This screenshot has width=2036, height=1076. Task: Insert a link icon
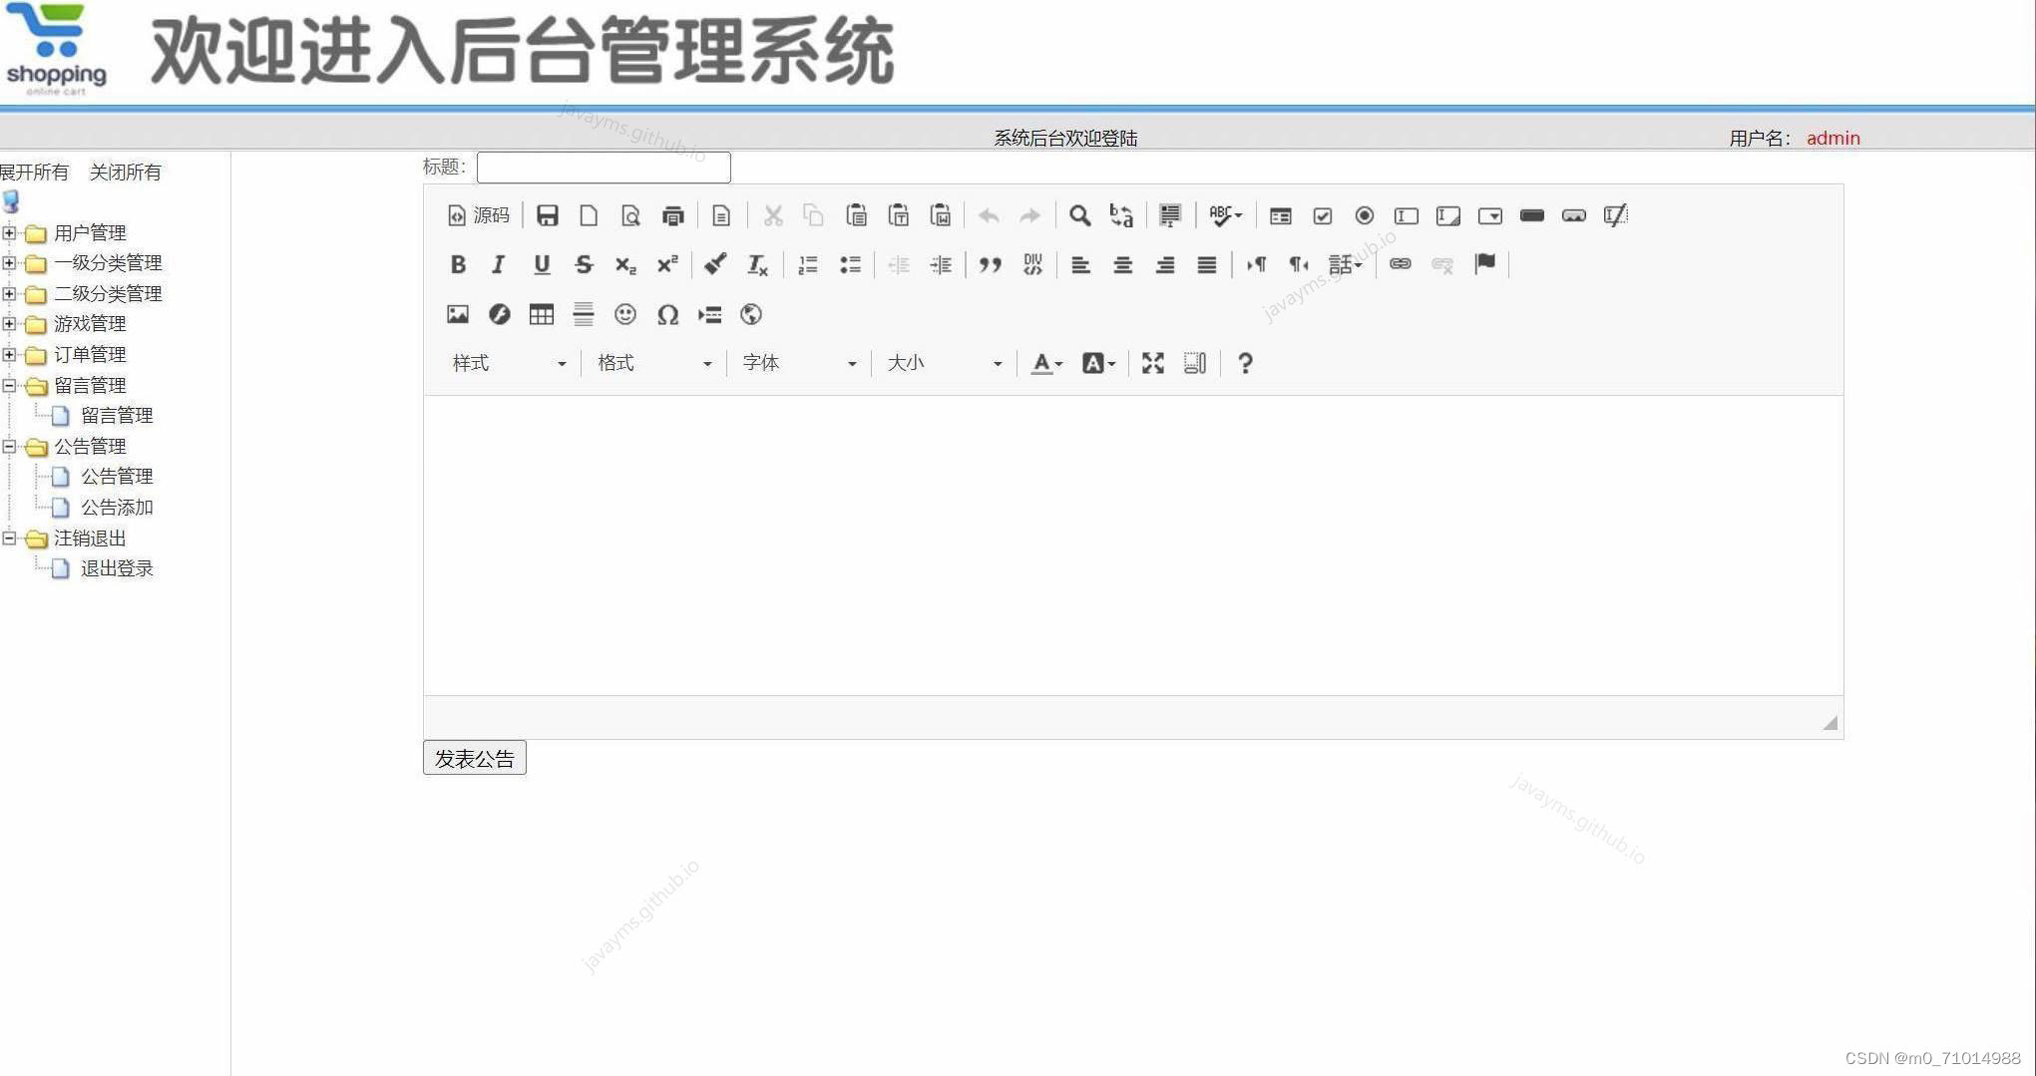1401,264
